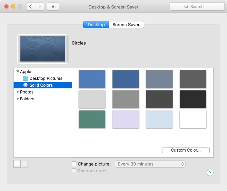Select the Desktop tab
Viewport: 227px width, 191px height.
96,24
